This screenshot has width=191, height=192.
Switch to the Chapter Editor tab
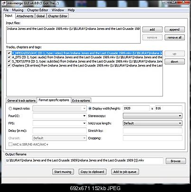pos(57,16)
